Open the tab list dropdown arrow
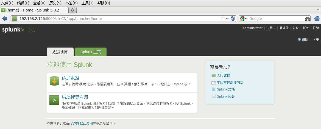This screenshot has width=321, height=129. [318, 10]
